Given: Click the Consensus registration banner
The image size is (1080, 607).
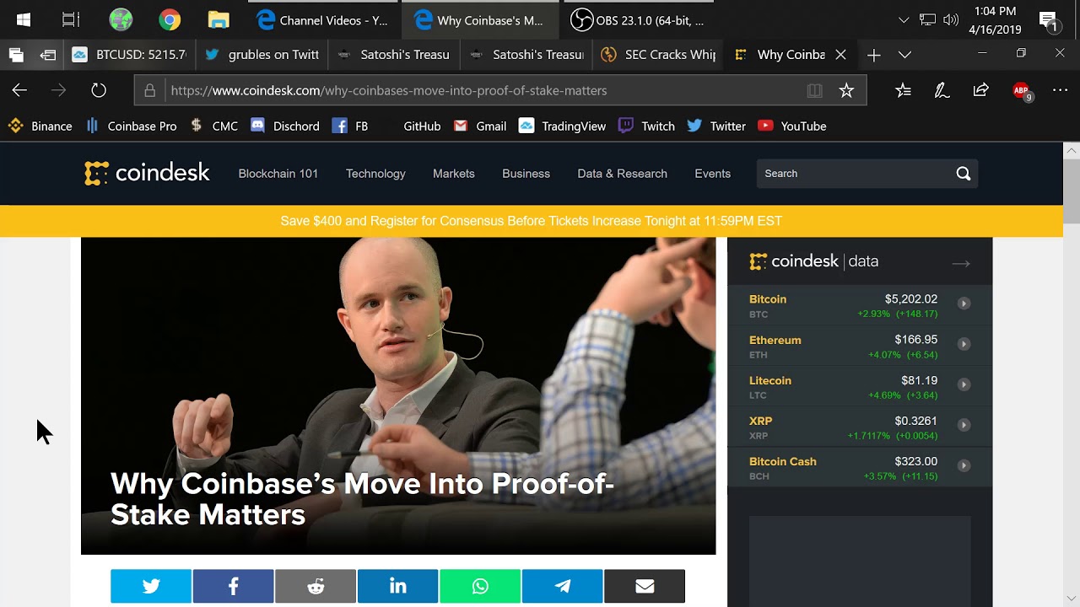Looking at the screenshot, I should click(532, 221).
